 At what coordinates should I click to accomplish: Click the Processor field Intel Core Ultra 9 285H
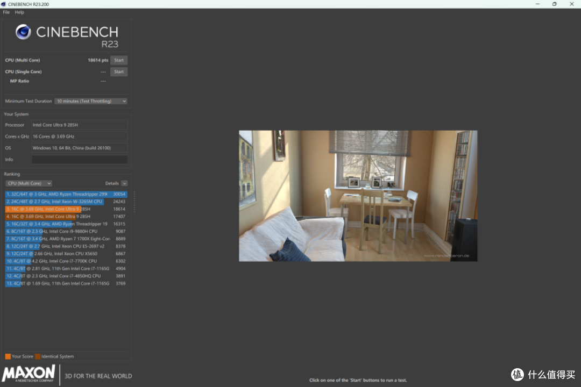pyautogui.click(x=79, y=125)
